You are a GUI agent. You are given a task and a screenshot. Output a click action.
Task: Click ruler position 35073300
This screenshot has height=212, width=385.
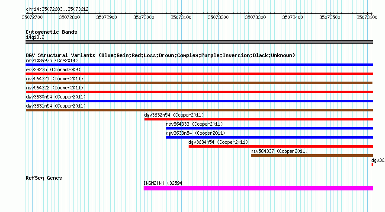[x=255, y=17]
